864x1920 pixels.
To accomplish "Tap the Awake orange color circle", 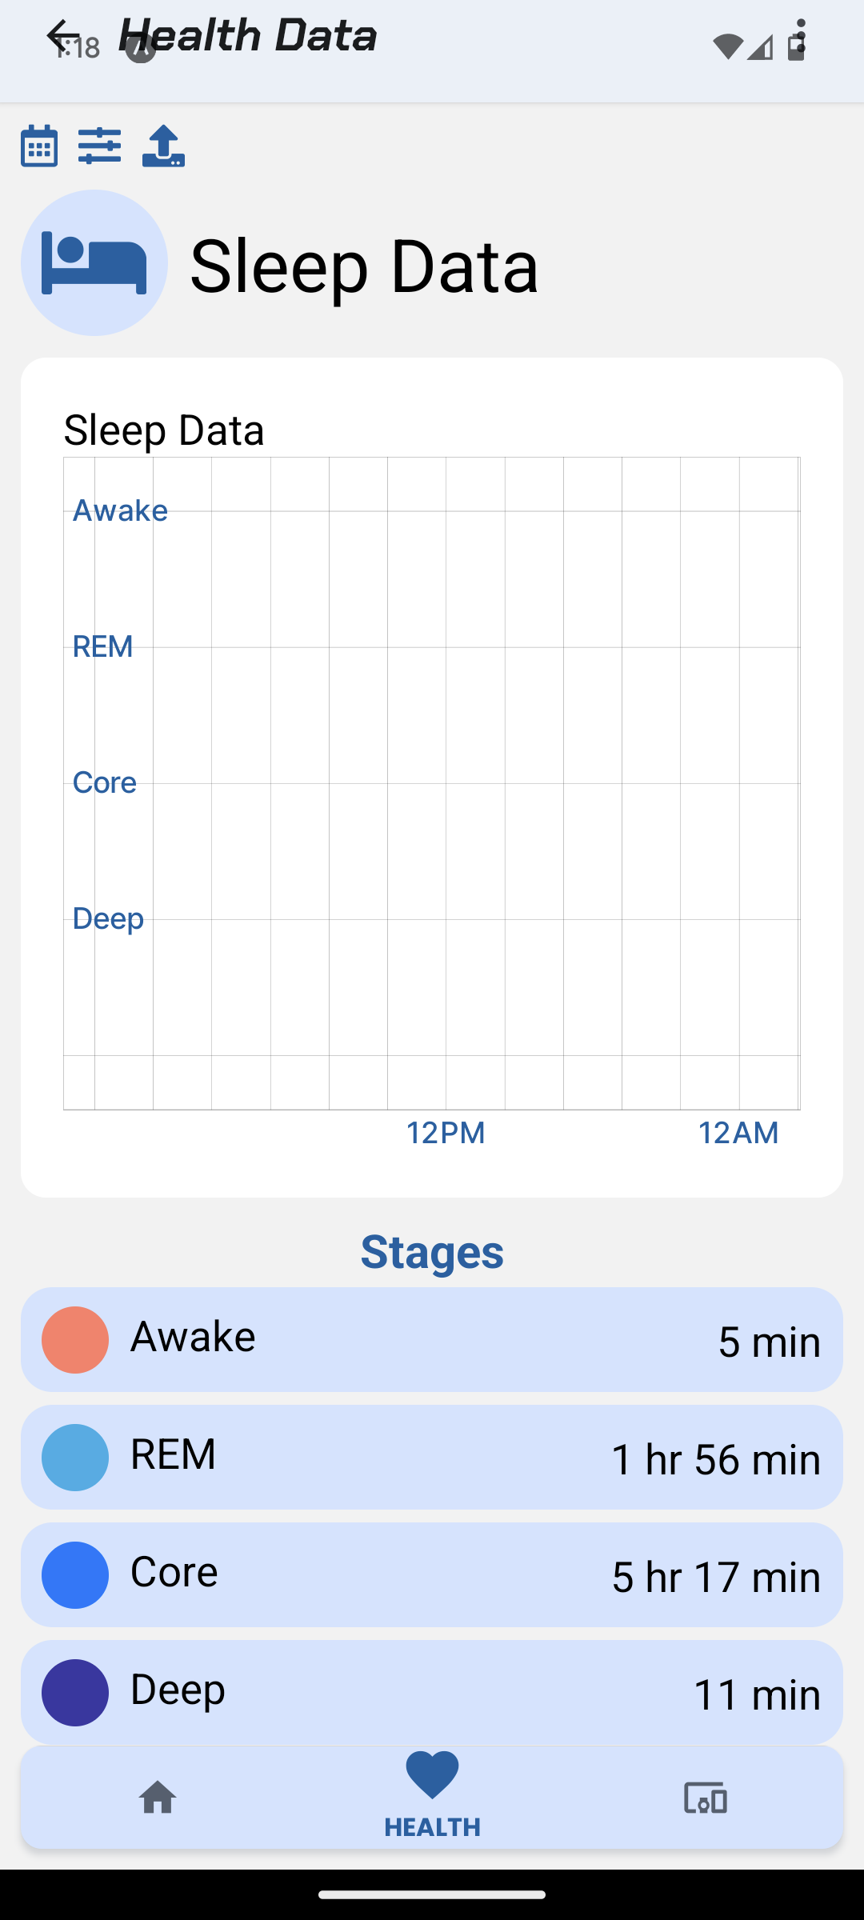I will coord(75,1340).
